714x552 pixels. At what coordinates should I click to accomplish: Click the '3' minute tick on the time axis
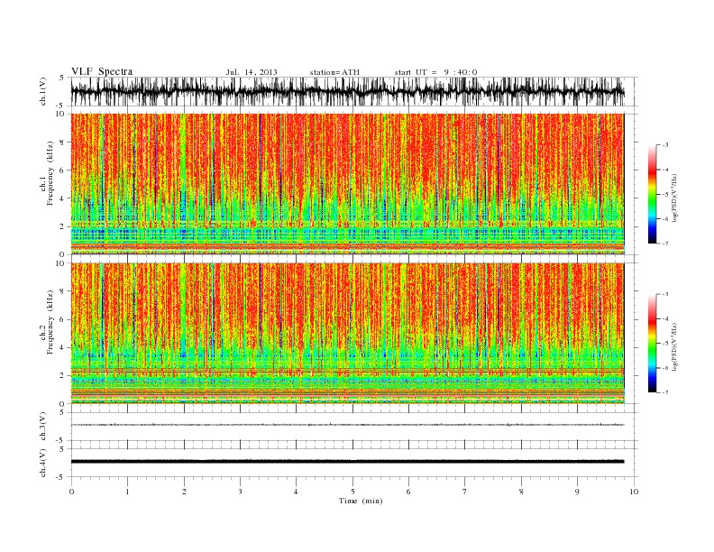point(241,492)
